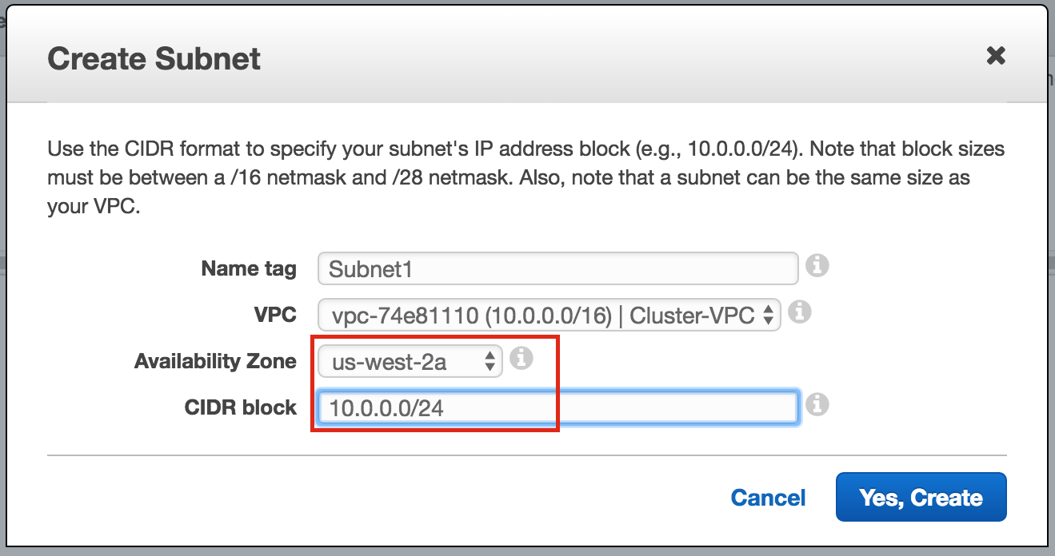Screen dimensions: 1055x556
Task: Click the Availability Zone label
Action: coord(215,361)
